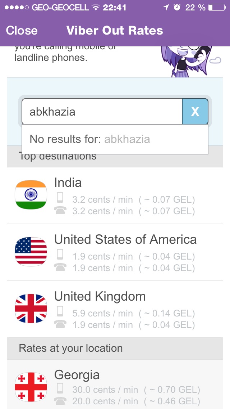Tap the Wi-Fi icon in status bar
230x409 pixels.
point(95,7)
